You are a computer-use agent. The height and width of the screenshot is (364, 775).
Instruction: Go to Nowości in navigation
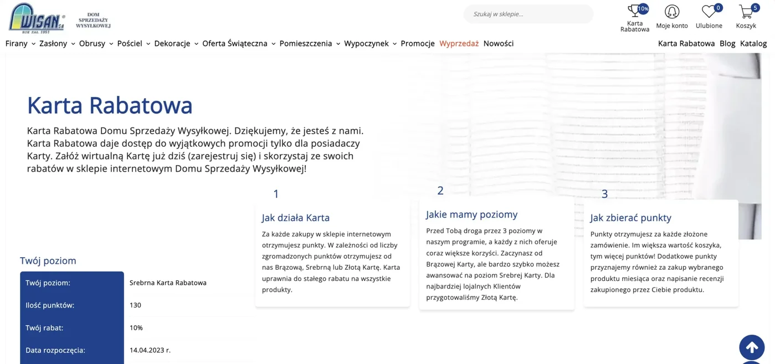(499, 43)
